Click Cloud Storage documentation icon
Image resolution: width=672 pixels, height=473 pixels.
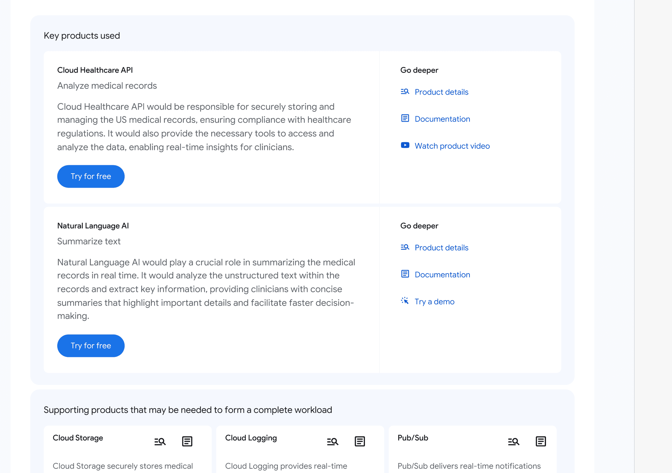pos(187,441)
